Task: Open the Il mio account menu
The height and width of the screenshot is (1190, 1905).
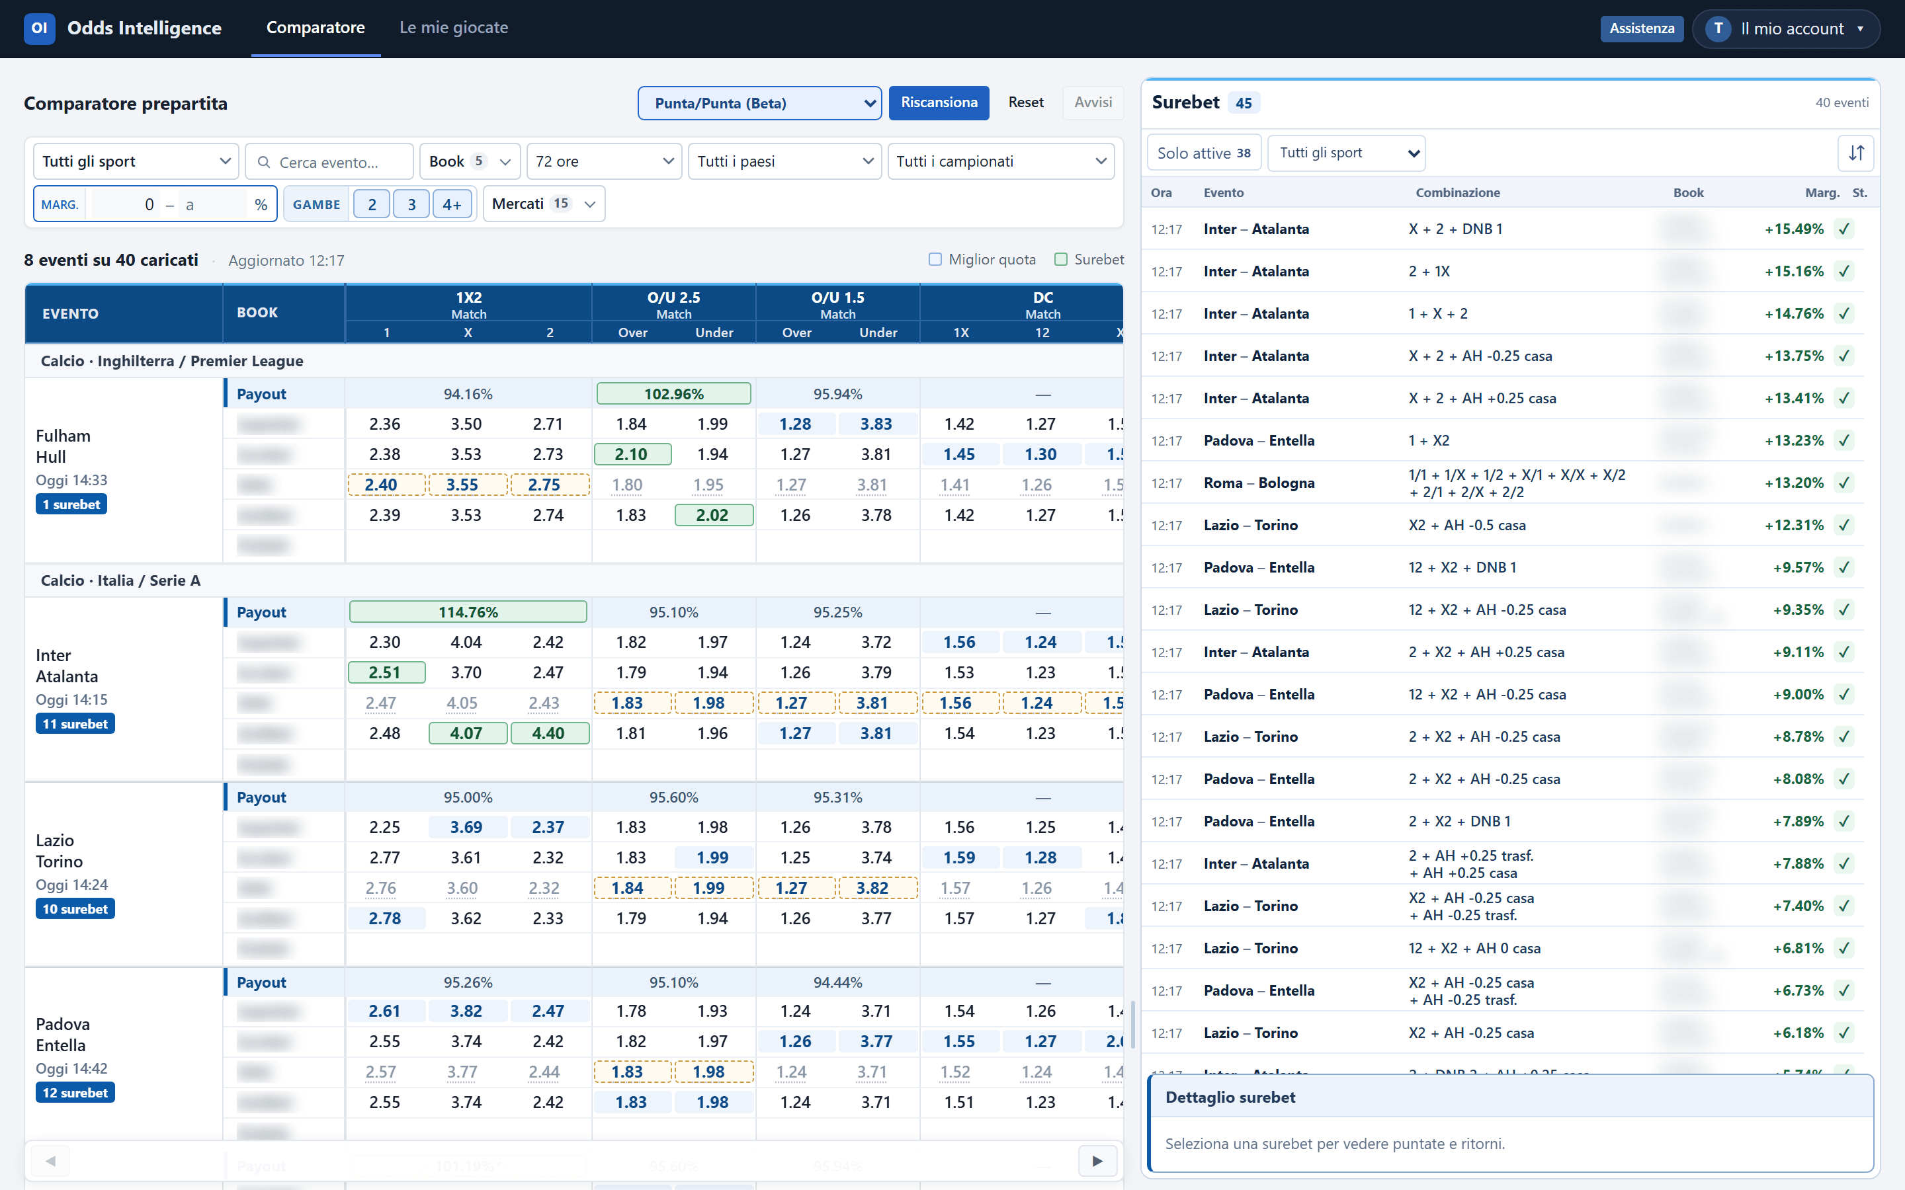Action: click(x=1786, y=28)
